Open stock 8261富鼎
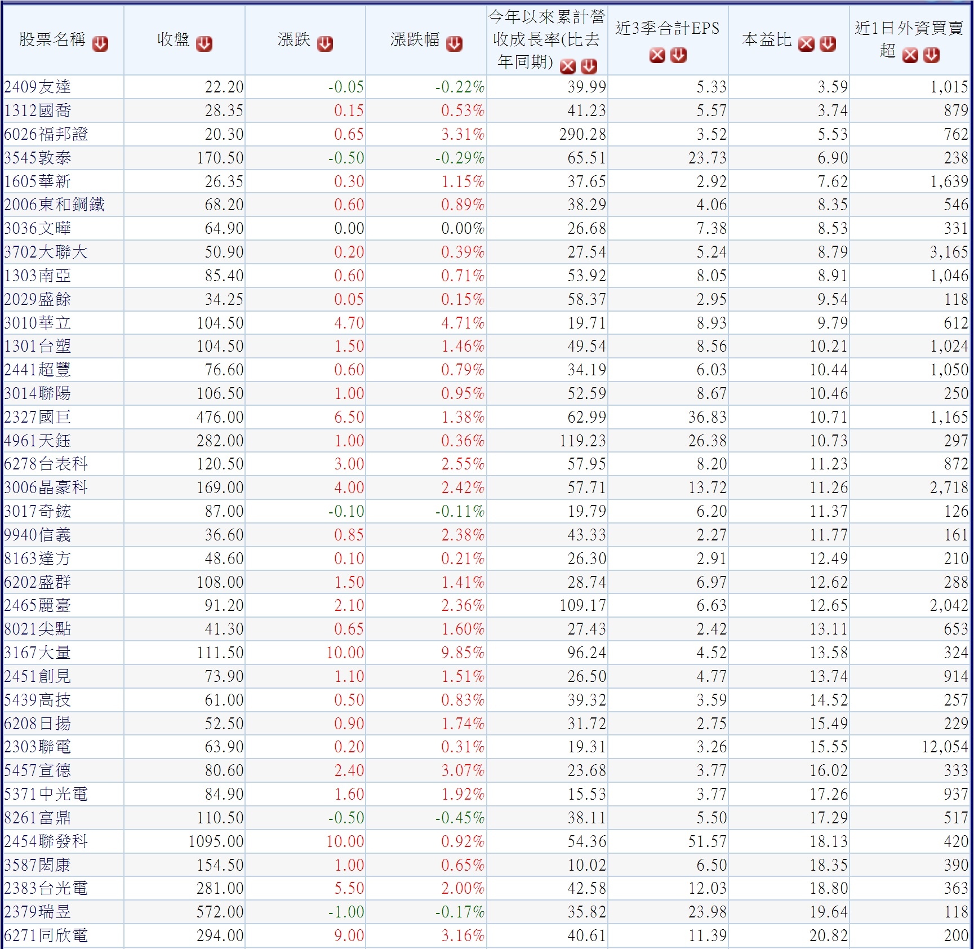Viewport: 974px width, 949px height. tap(38, 818)
